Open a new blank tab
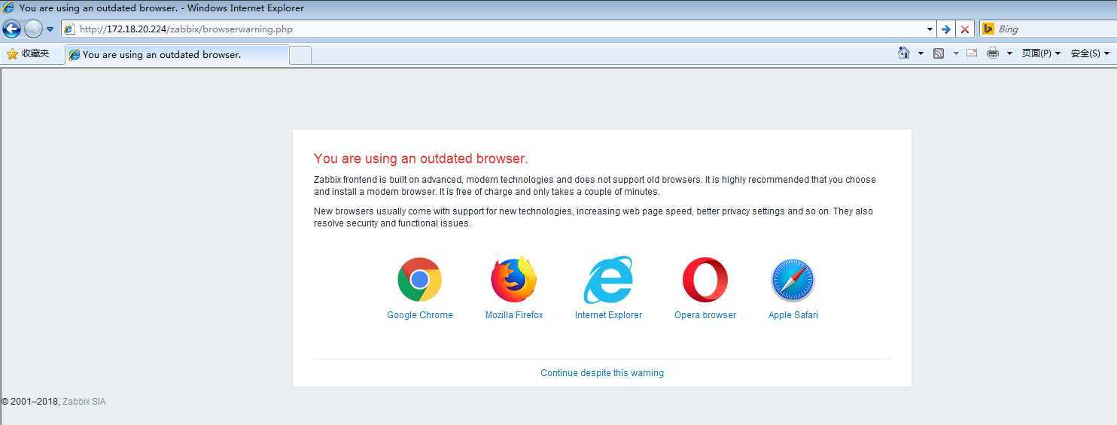Viewport: 1117px width, 425px height. pos(300,55)
